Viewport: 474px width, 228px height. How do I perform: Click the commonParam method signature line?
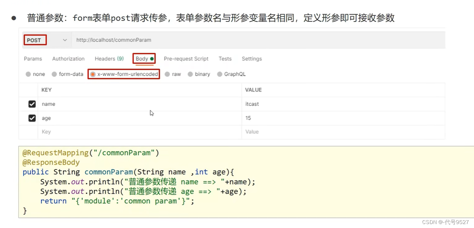click(128, 172)
